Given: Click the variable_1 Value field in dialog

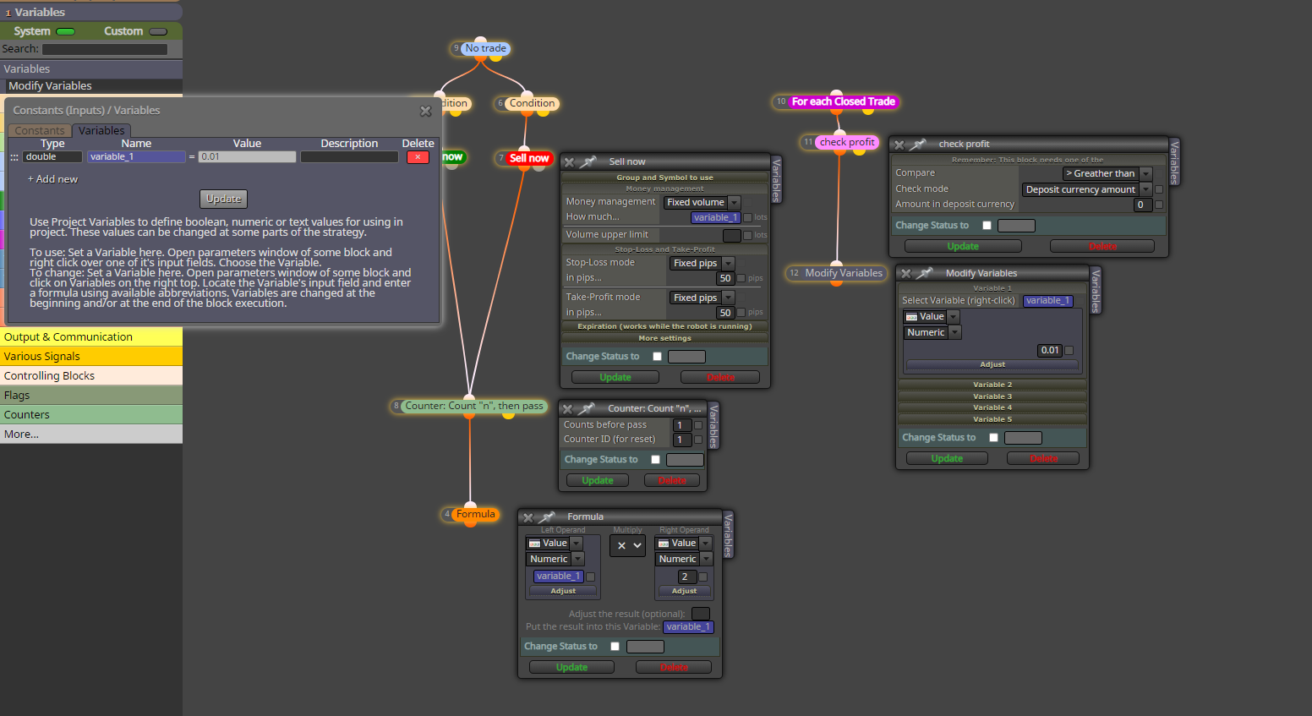Looking at the screenshot, I should [x=248, y=157].
